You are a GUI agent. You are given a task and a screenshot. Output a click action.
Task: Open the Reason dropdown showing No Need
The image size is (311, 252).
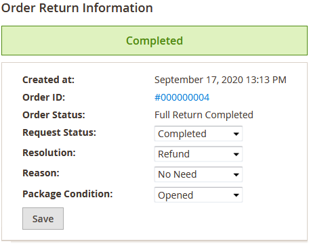coord(199,174)
